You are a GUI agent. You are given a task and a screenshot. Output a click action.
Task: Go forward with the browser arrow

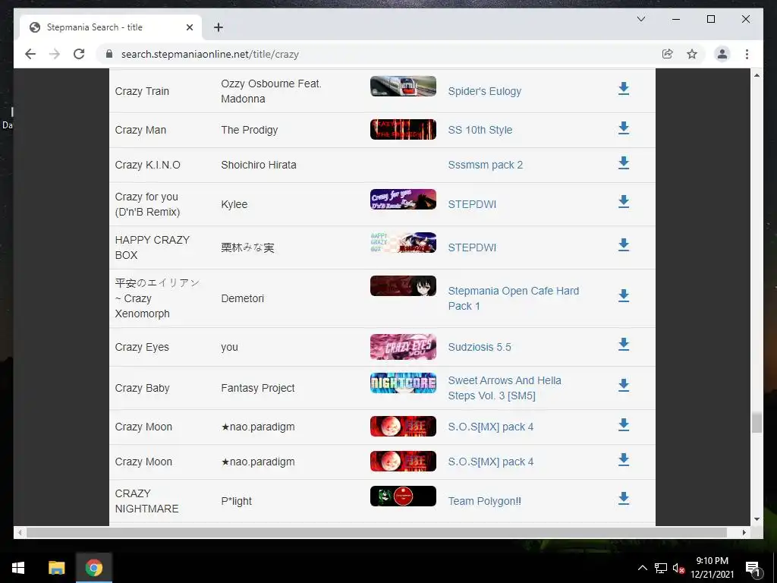(55, 54)
